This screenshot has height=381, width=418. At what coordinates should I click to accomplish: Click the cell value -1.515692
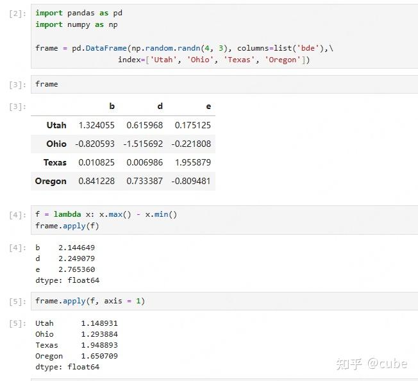[x=143, y=144]
